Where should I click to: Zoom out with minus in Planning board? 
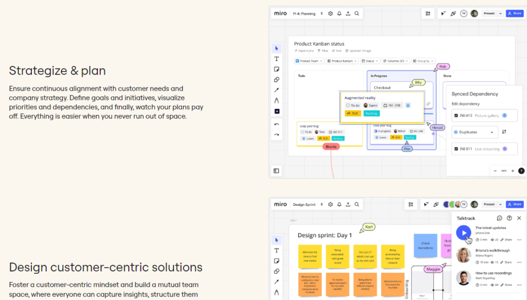pyautogui.click(x=495, y=171)
